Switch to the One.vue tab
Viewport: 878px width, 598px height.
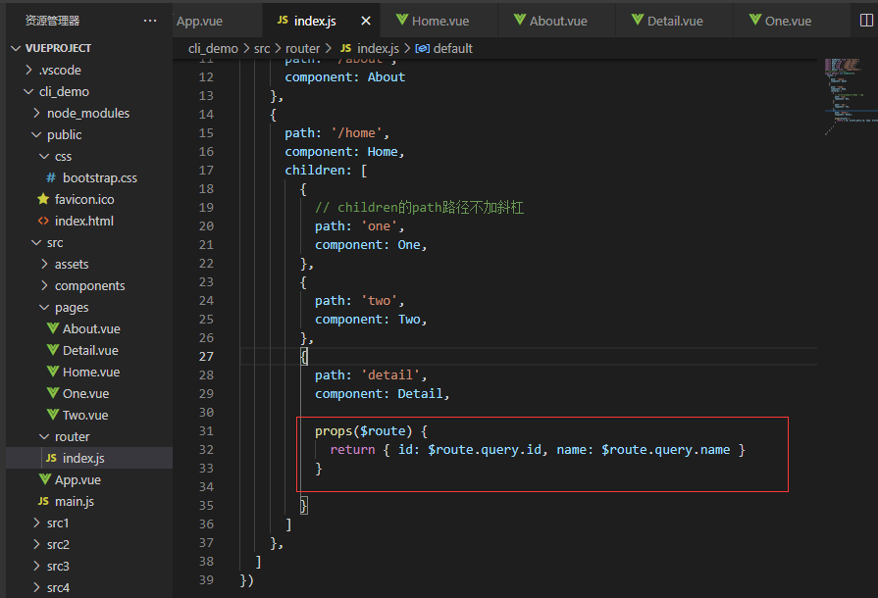tap(792, 21)
